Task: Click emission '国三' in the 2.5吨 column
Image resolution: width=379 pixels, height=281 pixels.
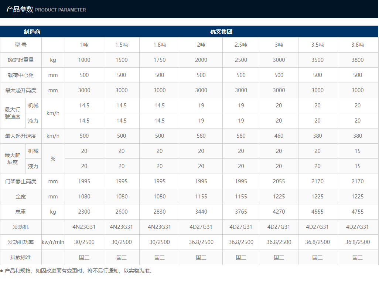Action: click(241, 257)
